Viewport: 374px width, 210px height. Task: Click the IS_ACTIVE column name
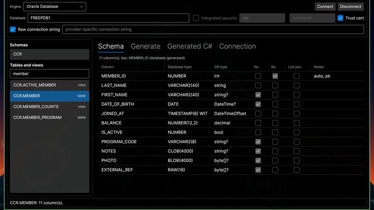click(112, 132)
